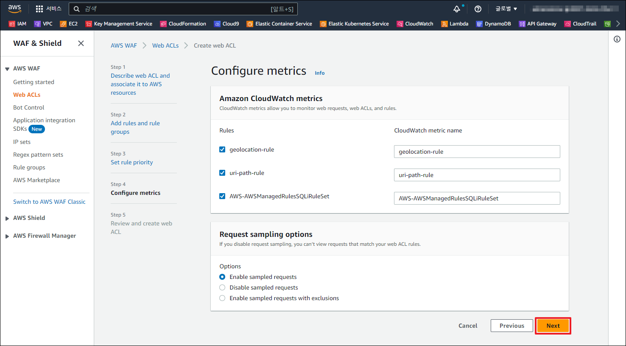Go to Step 3 Set rule priority

tap(132, 162)
